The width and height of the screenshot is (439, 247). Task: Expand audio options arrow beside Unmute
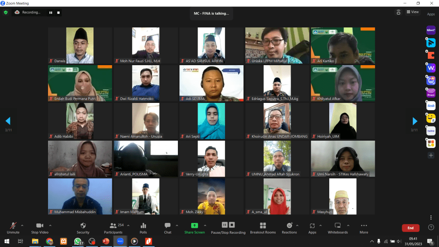coord(22,225)
